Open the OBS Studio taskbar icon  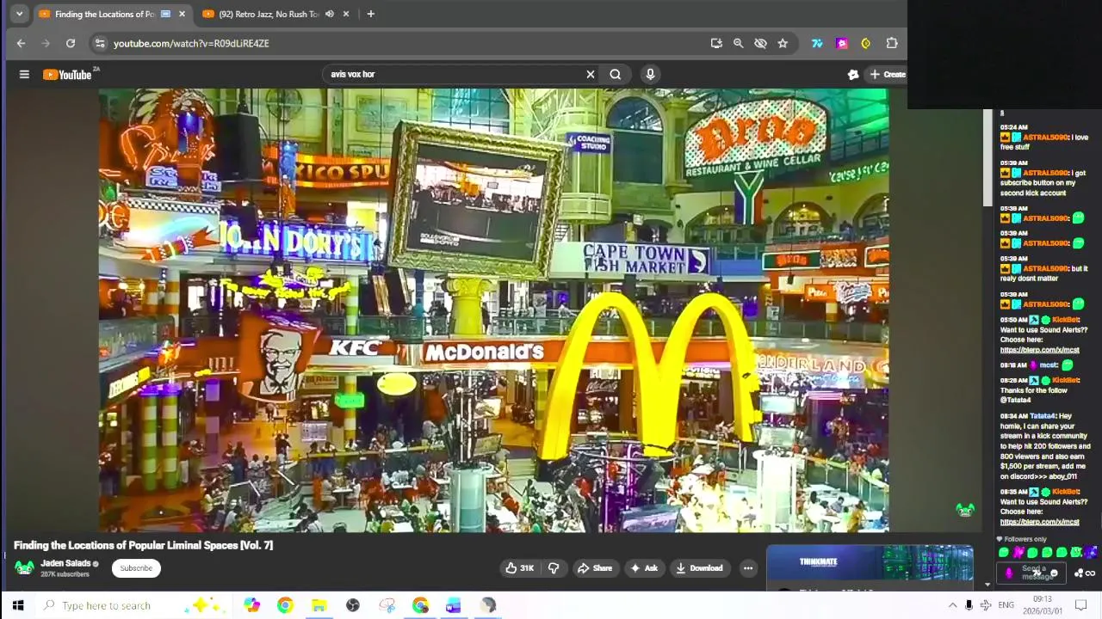coord(353,605)
